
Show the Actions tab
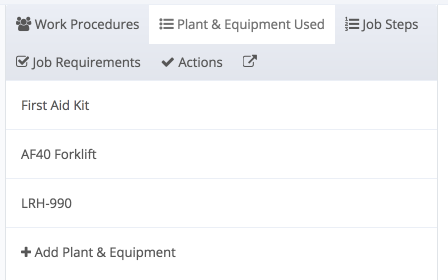pos(192,62)
